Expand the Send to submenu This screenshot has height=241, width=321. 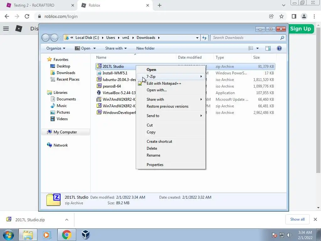pyautogui.click(x=171, y=116)
